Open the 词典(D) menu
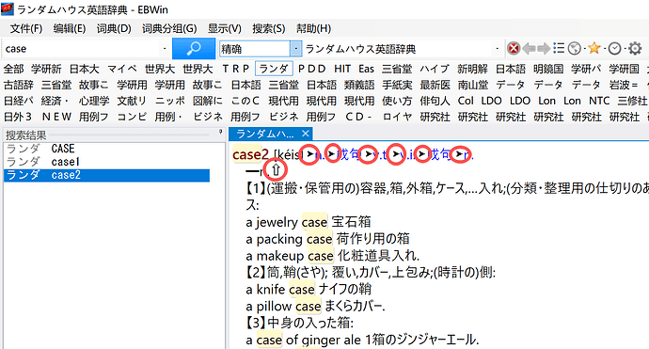Viewport: 649px width, 349px height. click(114, 28)
